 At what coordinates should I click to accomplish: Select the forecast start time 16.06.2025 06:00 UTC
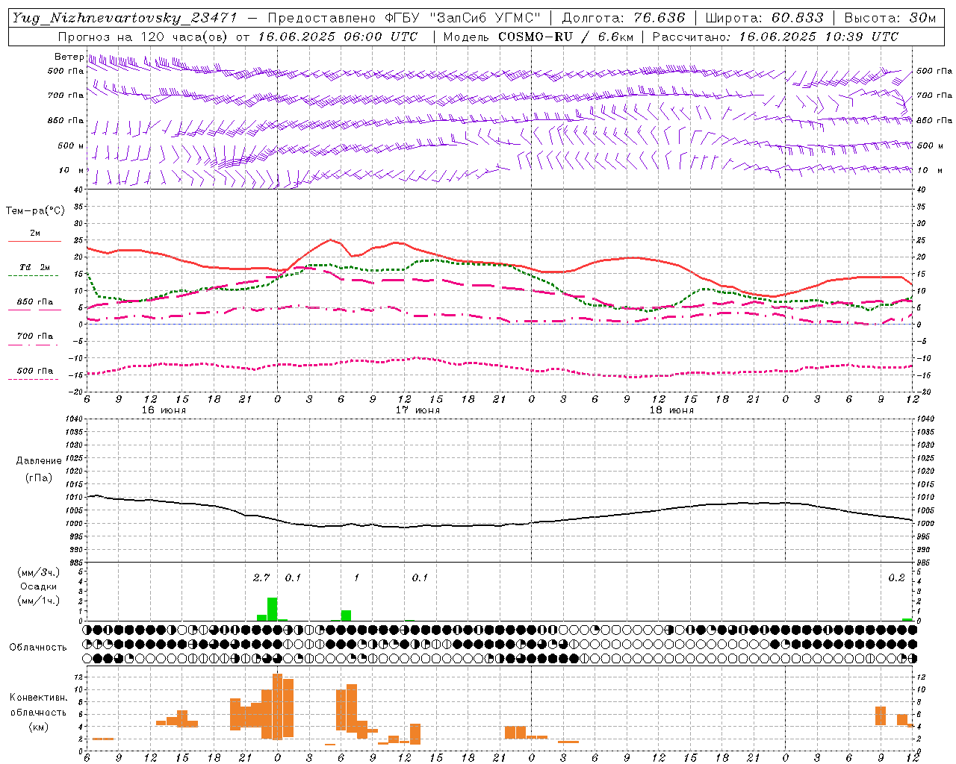click(x=338, y=37)
